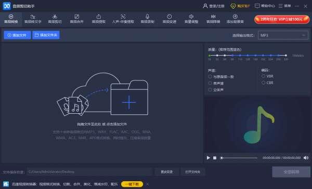312x189 pixels.
Task: Open the 菜单 hamburger menu
Action: (284, 6)
